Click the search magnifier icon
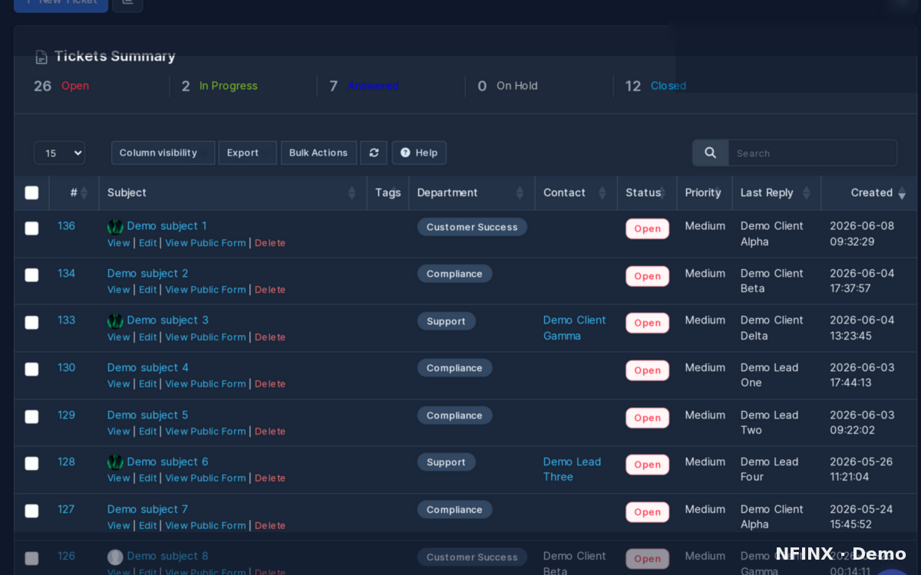Image resolution: width=921 pixels, height=575 pixels. (x=711, y=153)
